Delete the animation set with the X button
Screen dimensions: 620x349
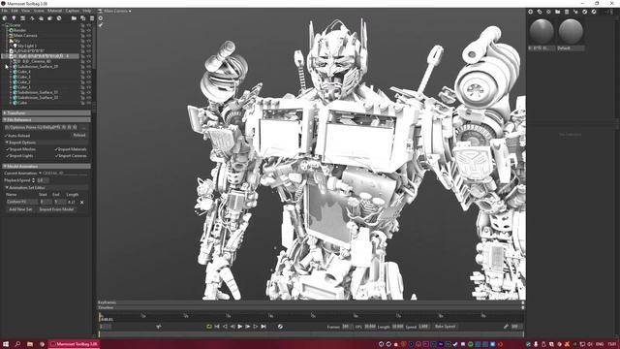(x=81, y=203)
